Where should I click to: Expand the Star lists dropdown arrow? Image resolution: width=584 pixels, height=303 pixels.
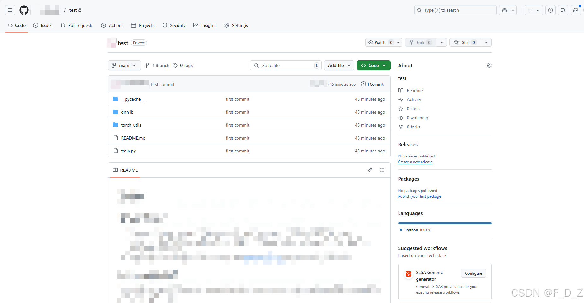pos(486,42)
